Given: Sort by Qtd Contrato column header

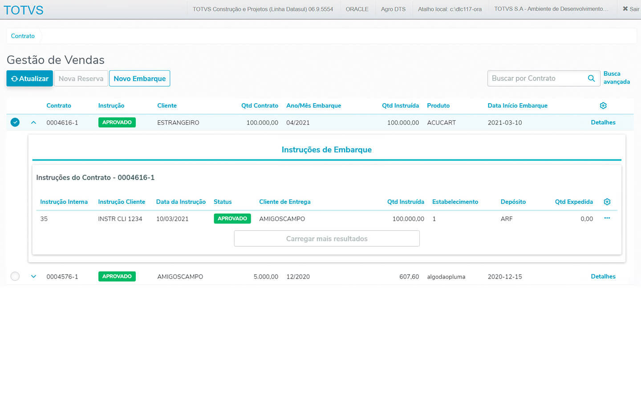Looking at the screenshot, I should [260, 106].
